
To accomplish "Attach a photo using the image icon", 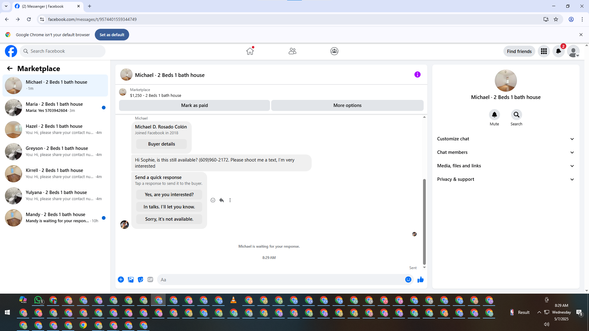I will pyautogui.click(x=131, y=280).
